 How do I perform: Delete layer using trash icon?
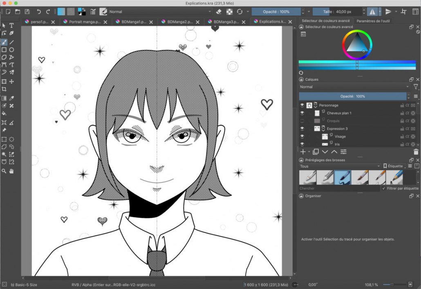pos(416,152)
